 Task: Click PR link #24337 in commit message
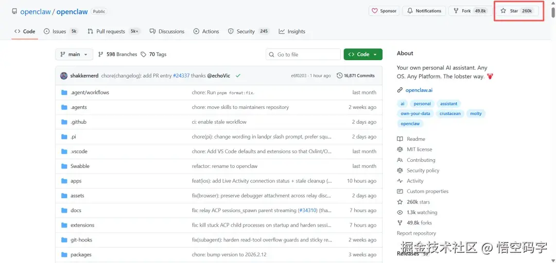click(x=181, y=76)
